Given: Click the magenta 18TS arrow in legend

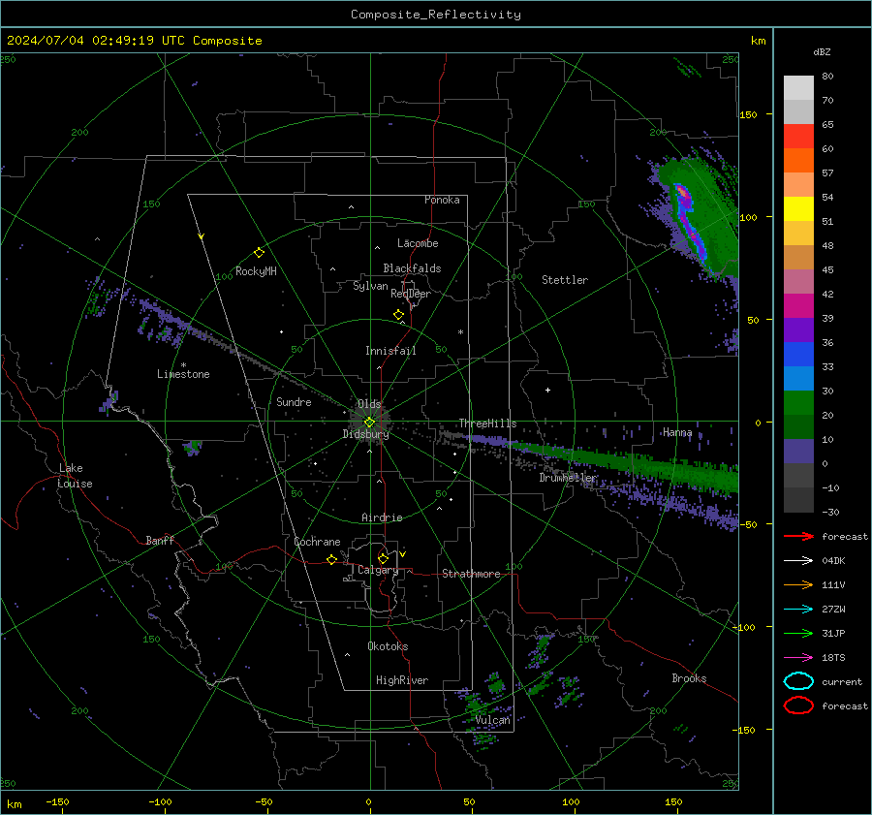Looking at the screenshot, I should (798, 658).
